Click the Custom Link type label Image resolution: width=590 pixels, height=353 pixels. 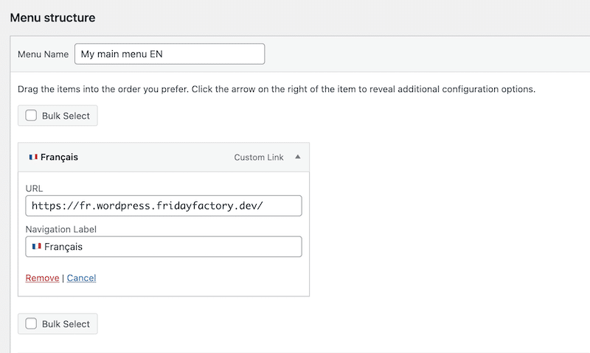pyautogui.click(x=259, y=157)
